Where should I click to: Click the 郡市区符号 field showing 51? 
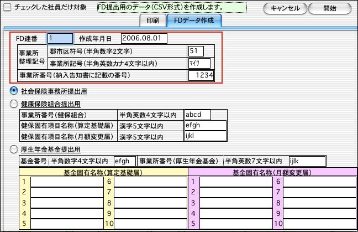click(196, 51)
